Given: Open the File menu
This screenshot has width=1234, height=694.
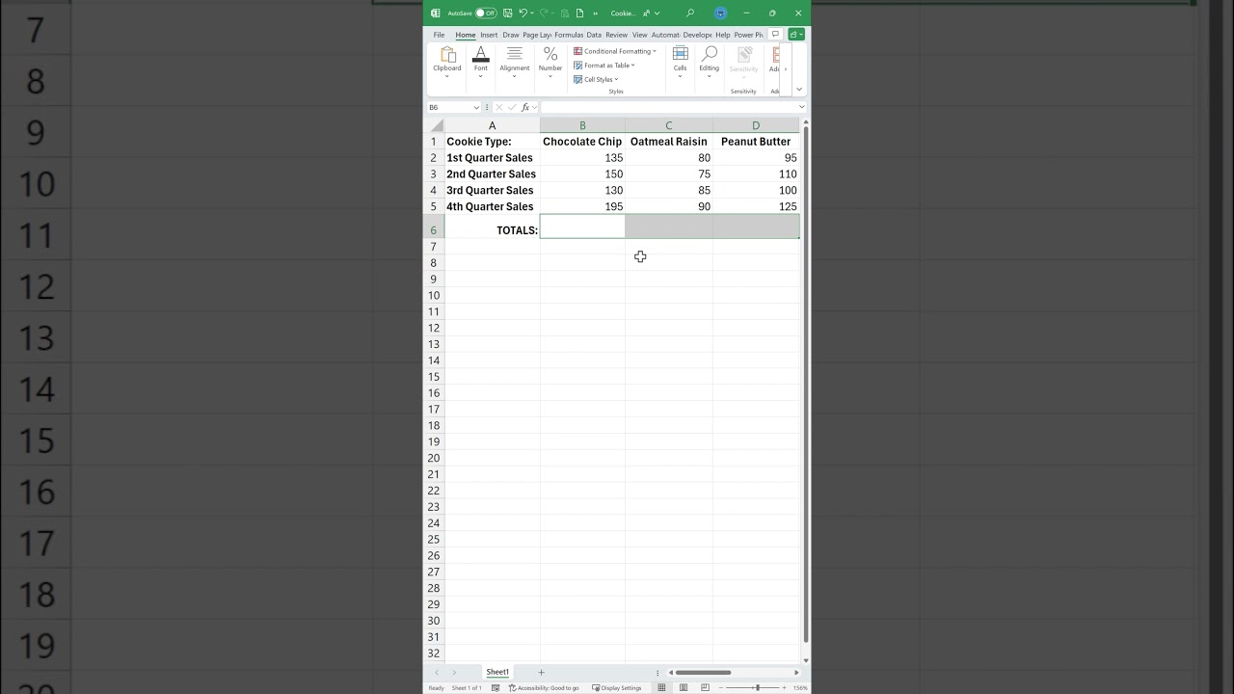Looking at the screenshot, I should tap(439, 35).
